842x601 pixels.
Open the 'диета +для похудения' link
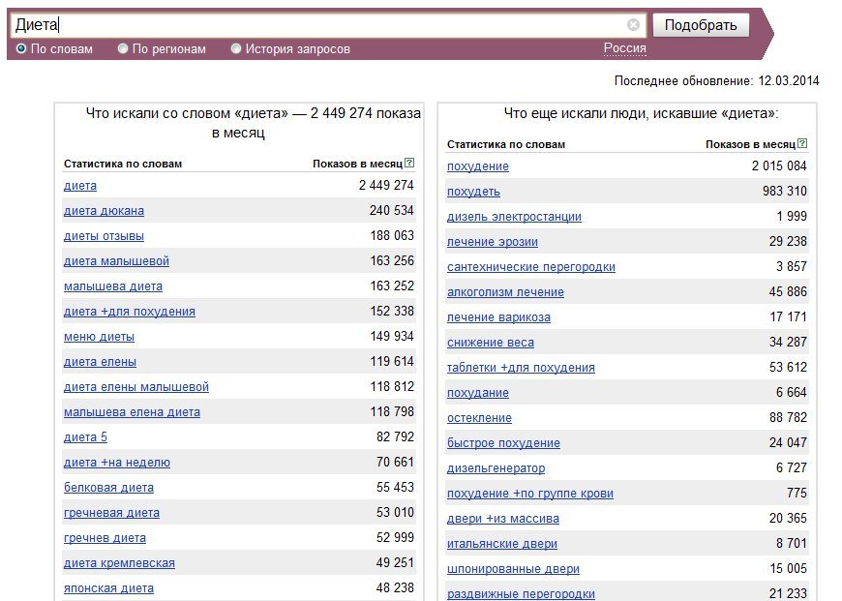(x=130, y=312)
